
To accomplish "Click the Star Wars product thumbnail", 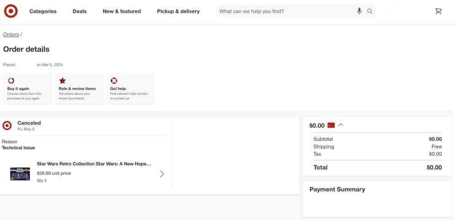I will pyautogui.click(x=20, y=174).
